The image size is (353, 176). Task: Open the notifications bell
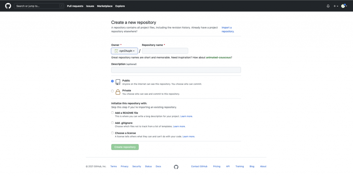328,6
